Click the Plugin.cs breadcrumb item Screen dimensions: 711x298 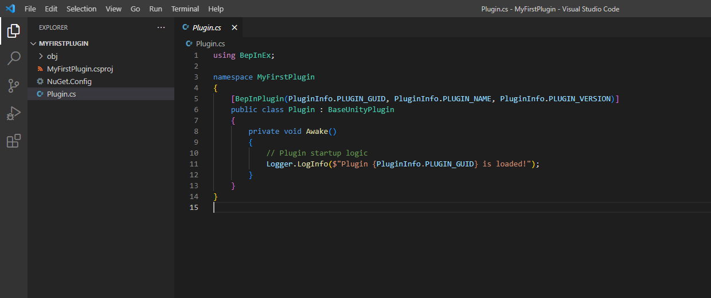click(x=210, y=43)
